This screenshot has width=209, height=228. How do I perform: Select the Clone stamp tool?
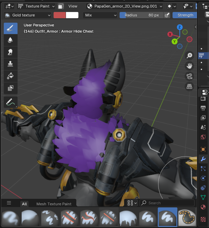[x=11, y=64]
